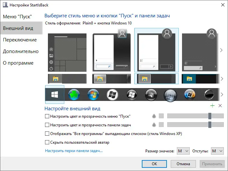This screenshot has height=171, width=228.
Task: Select the highlighted Plain8 taskbar style
Action: pyautogui.click(x=157, y=79)
